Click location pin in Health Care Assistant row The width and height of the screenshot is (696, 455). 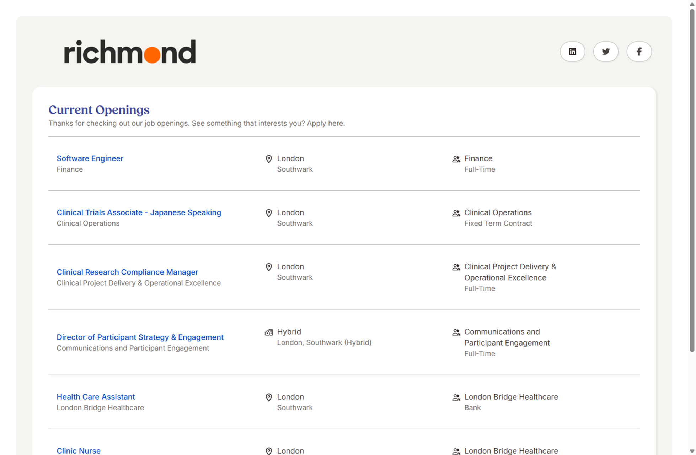[269, 397]
